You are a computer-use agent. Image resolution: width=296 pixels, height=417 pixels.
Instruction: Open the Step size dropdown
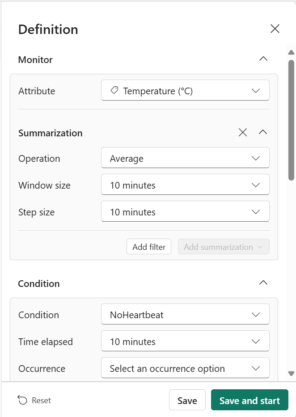(185, 212)
